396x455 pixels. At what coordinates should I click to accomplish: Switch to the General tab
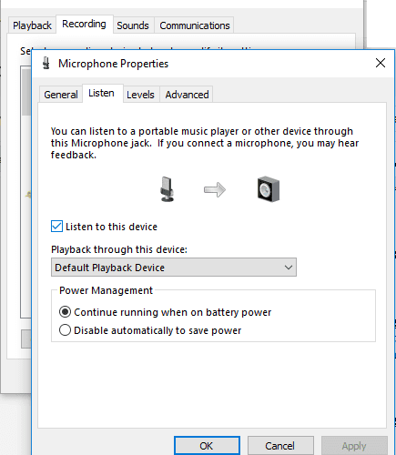[x=61, y=95]
